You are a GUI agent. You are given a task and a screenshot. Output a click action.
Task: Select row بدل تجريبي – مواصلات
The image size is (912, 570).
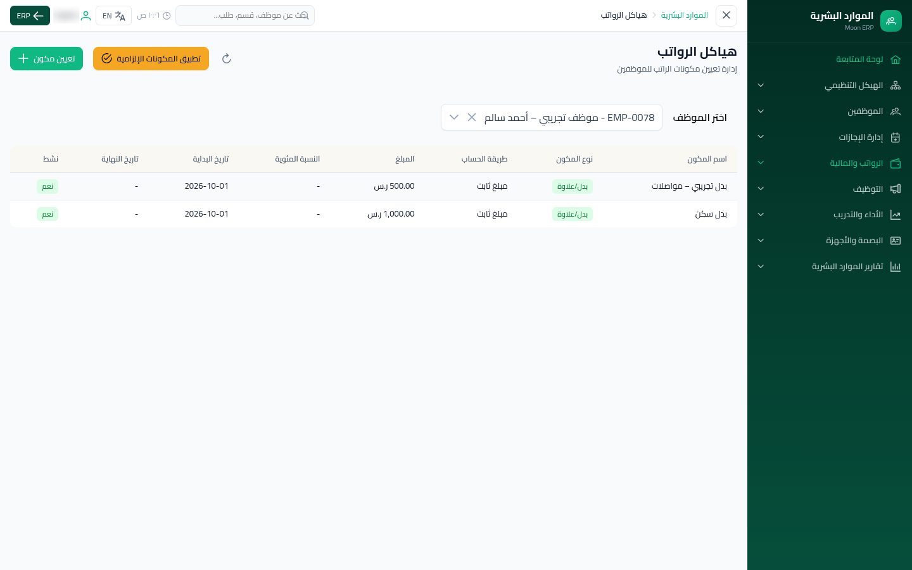click(374, 186)
